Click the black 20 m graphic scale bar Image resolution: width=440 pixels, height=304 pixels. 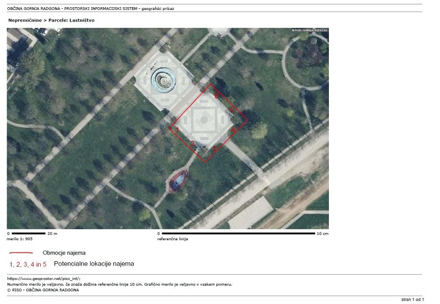29,233
